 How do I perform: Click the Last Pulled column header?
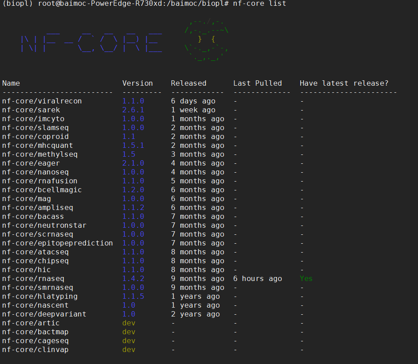point(258,83)
